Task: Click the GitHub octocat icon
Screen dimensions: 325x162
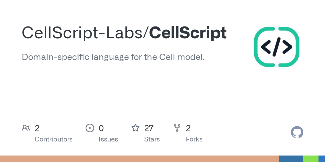Action: (x=297, y=133)
